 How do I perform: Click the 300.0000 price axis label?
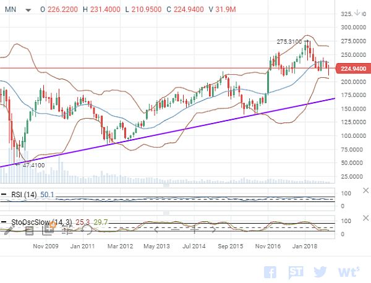353,27
